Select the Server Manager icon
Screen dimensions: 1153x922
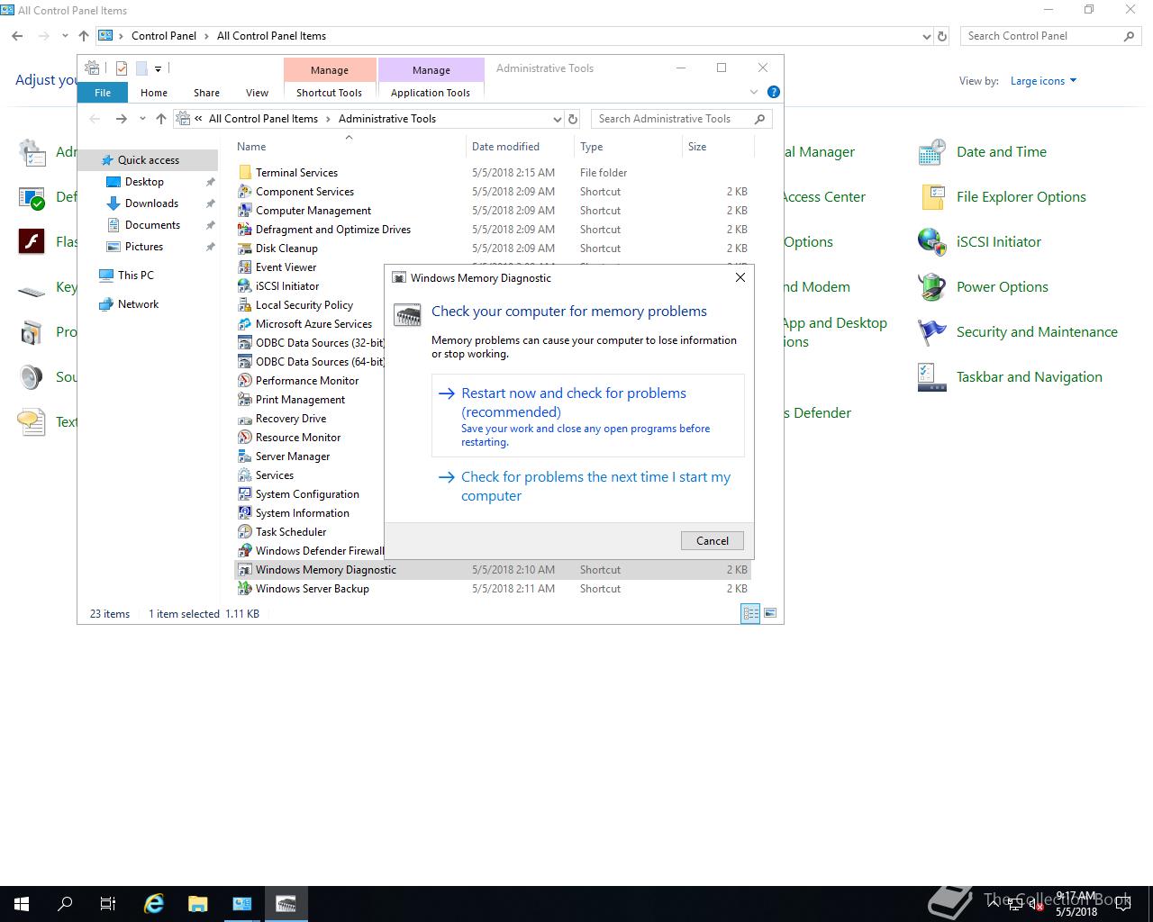(244, 456)
